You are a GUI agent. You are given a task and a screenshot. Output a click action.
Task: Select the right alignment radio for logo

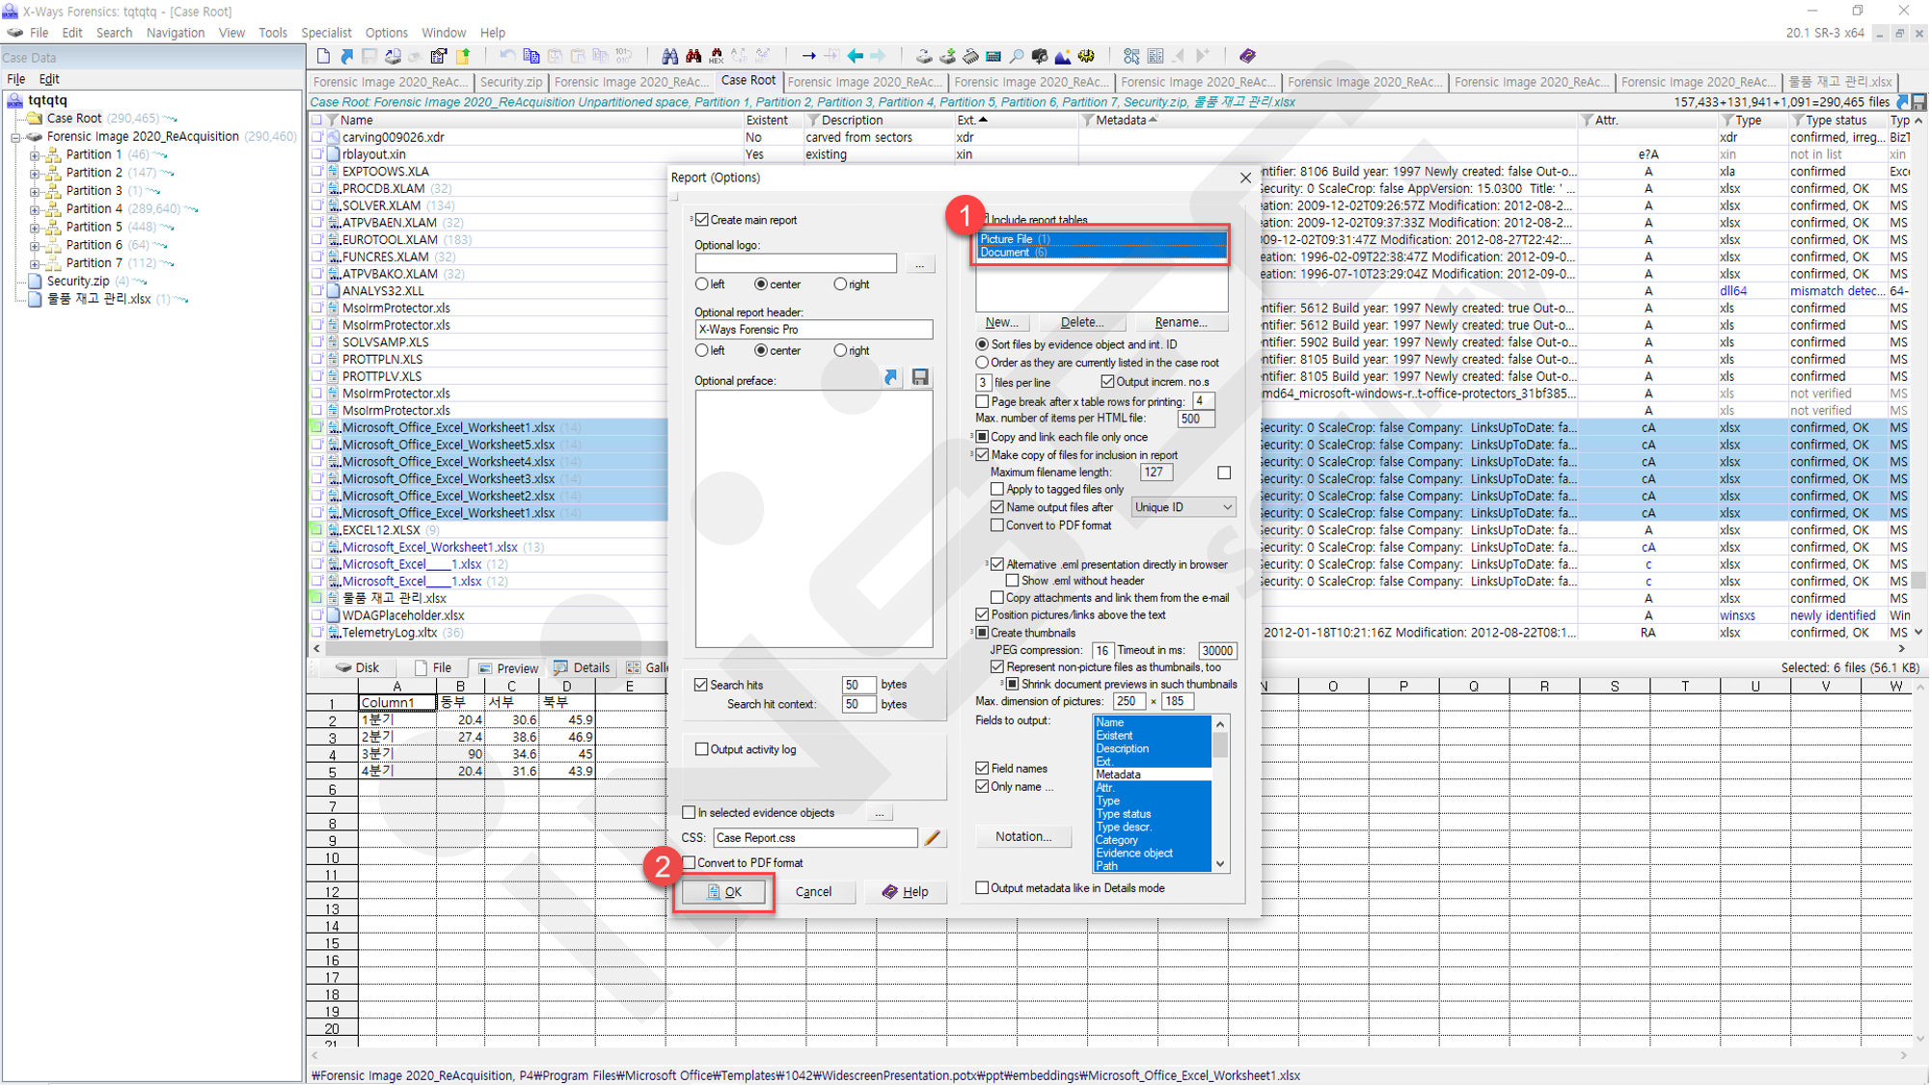[840, 285]
